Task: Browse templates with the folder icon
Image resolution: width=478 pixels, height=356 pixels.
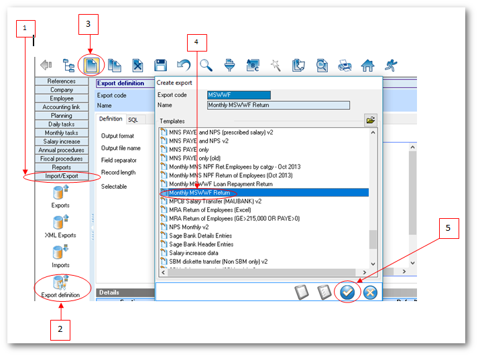Action: [x=369, y=120]
